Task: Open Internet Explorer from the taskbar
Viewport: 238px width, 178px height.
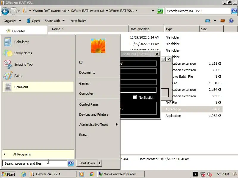Action: tap(24, 174)
